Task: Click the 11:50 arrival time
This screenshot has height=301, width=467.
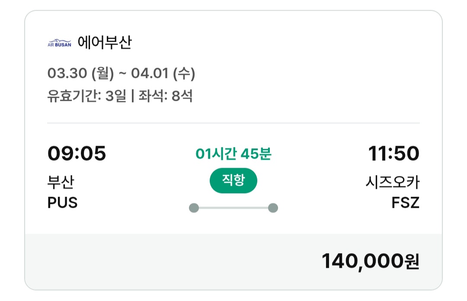Action: coord(393,154)
